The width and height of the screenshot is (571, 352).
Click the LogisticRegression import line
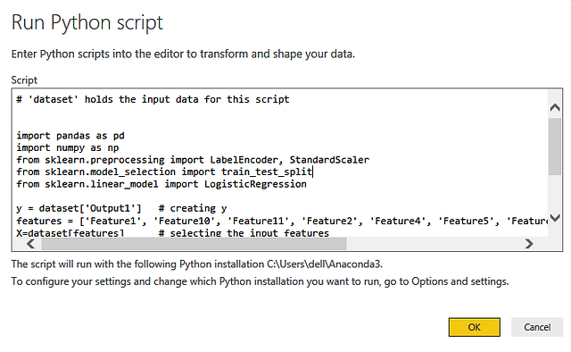[x=161, y=184]
